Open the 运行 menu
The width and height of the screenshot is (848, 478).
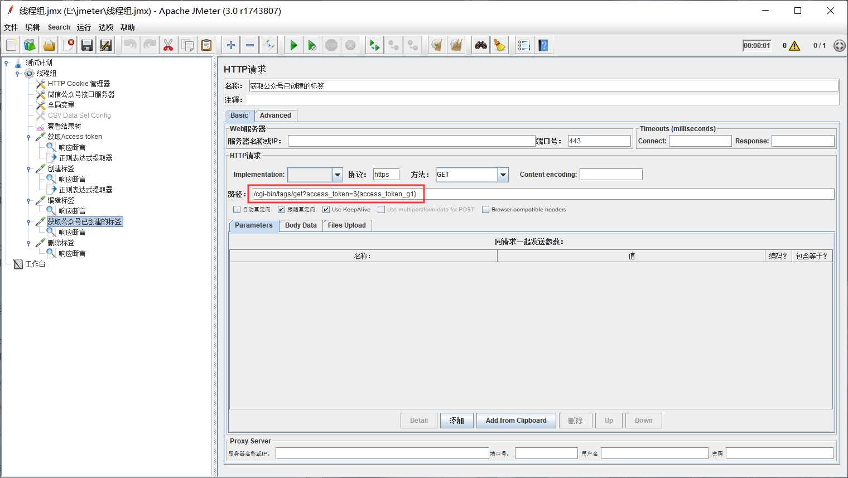tap(84, 27)
